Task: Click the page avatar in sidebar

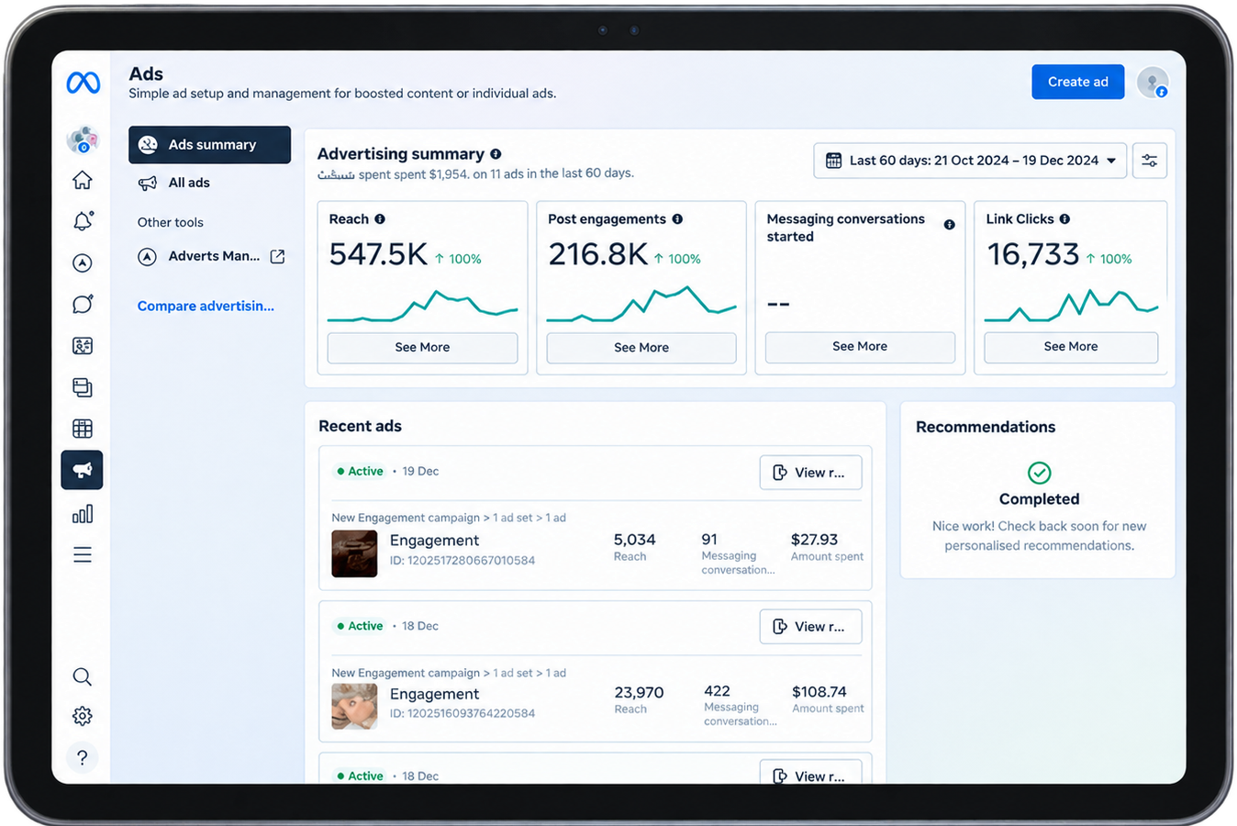Action: click(83, 140)
